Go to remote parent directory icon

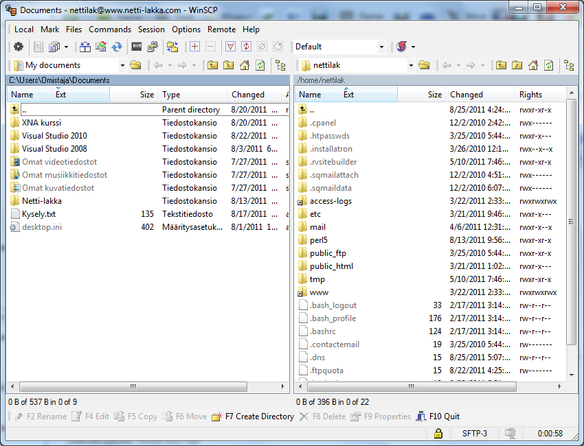(x=501, y=65)
